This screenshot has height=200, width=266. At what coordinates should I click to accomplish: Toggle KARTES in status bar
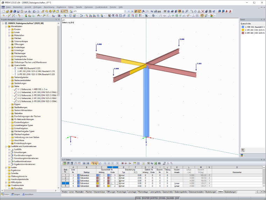coord(154,198)
